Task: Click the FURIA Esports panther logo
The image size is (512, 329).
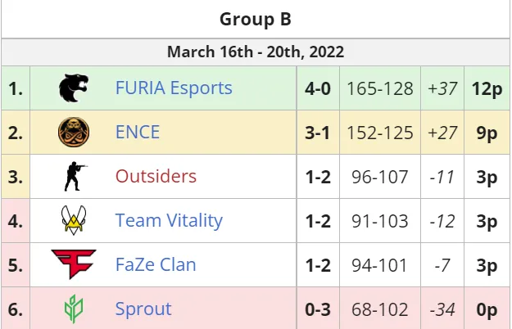Action: [x=74, y=88]
